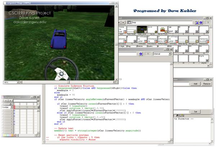Click the 'CSCI191 Final Project' title on Stage

point(30,13)
